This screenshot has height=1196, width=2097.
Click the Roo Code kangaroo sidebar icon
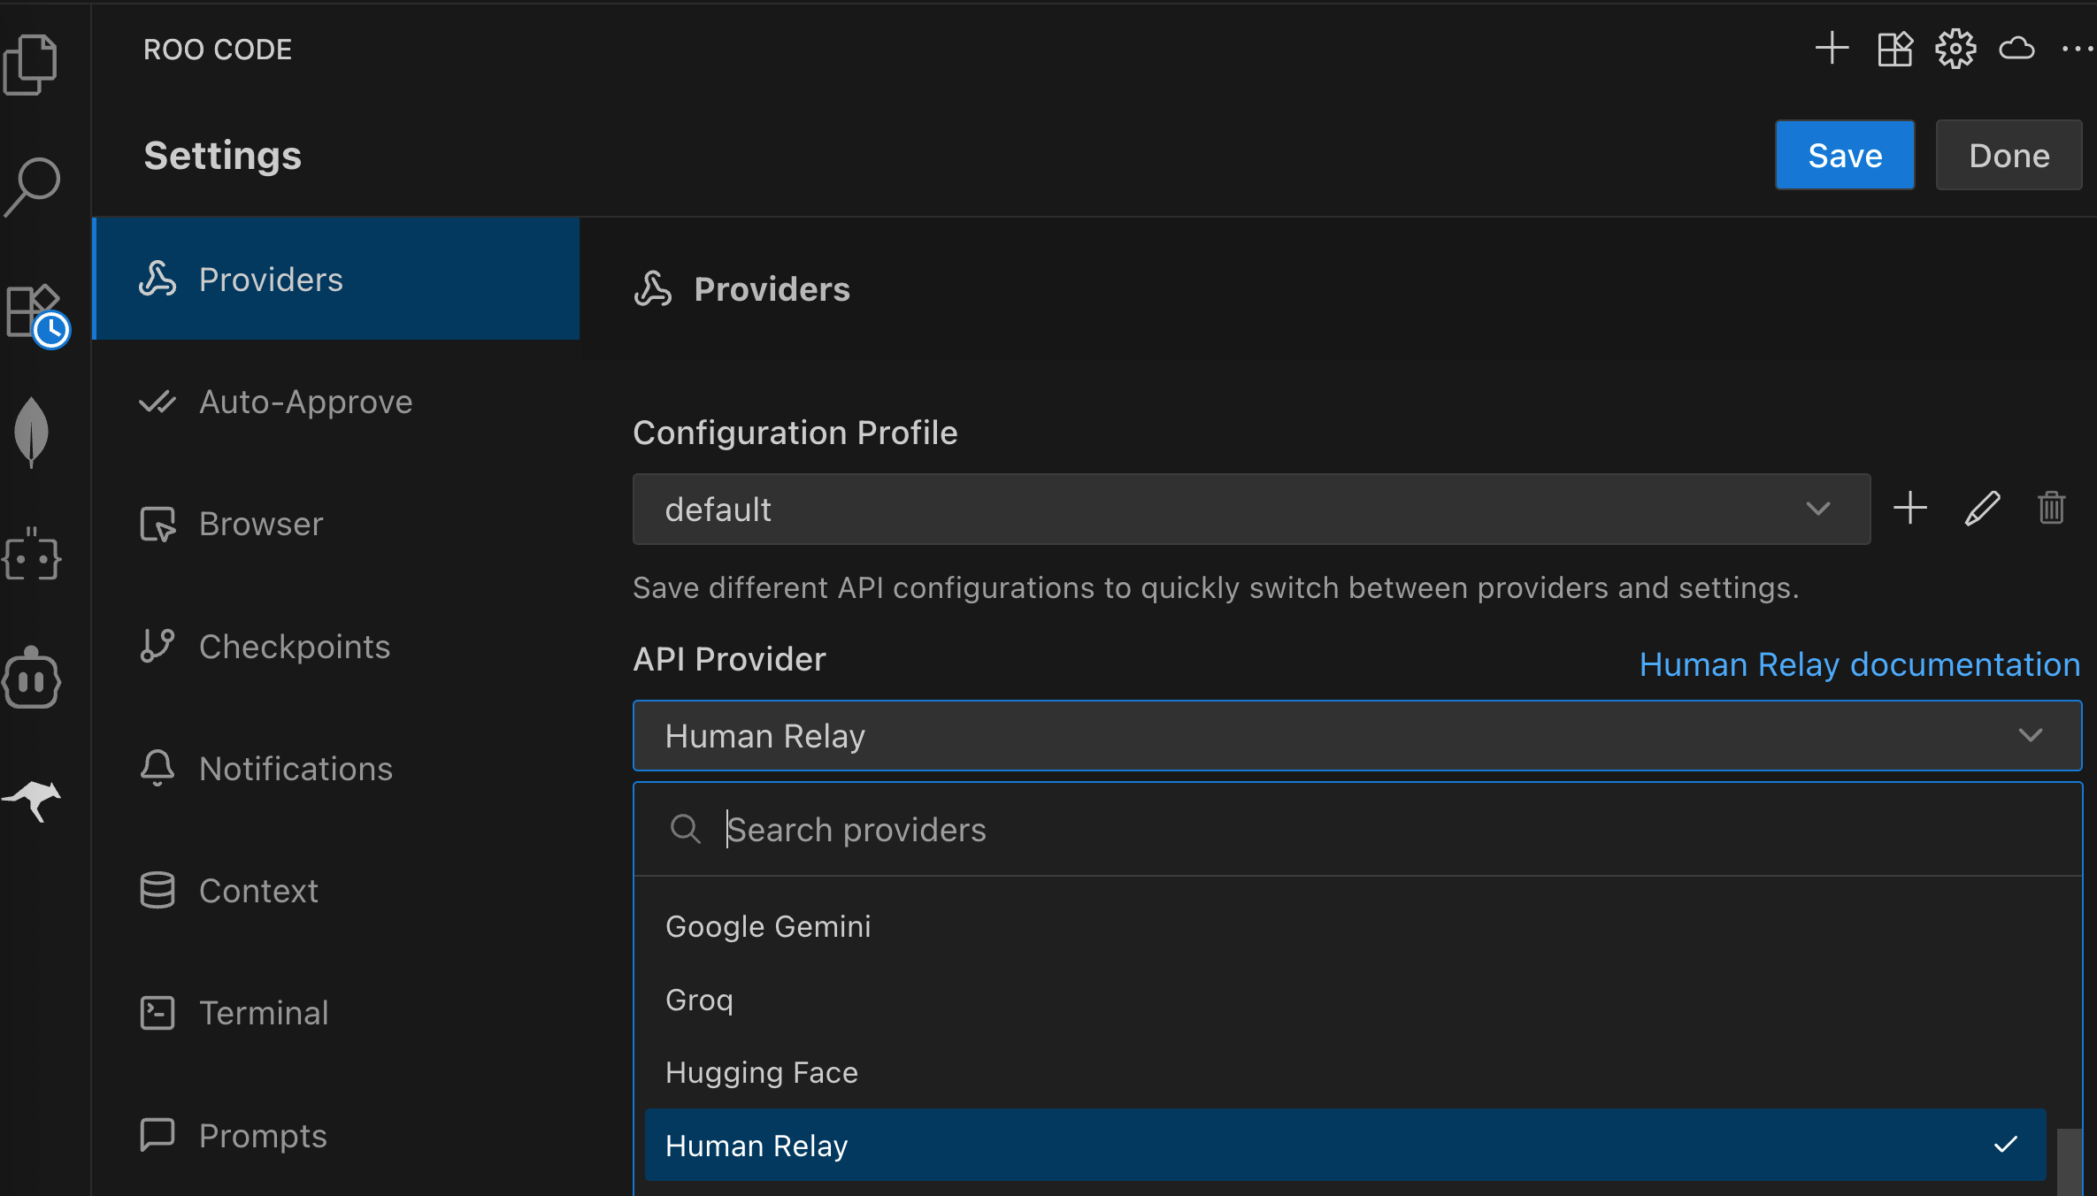coord(32,800)
